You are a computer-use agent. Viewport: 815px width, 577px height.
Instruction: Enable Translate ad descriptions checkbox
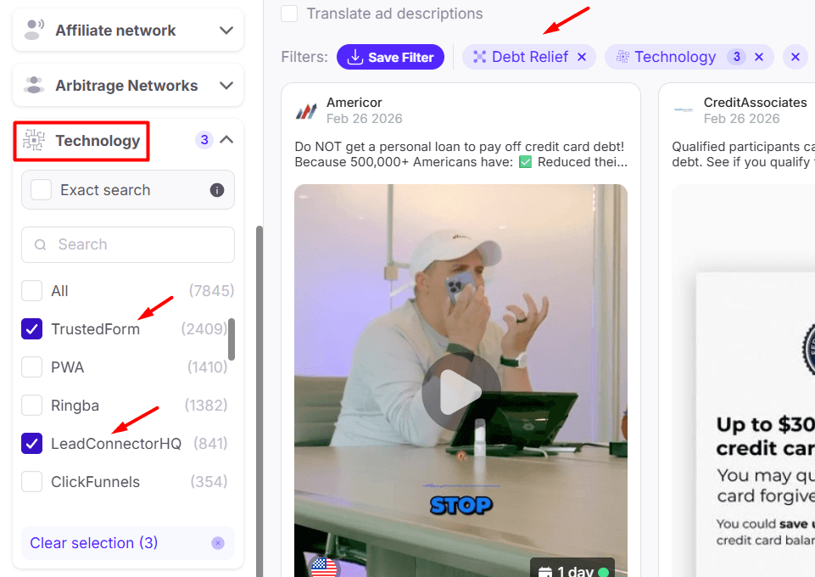[289, 14]
